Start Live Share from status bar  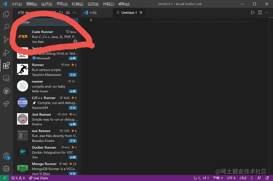coord(38,178)
